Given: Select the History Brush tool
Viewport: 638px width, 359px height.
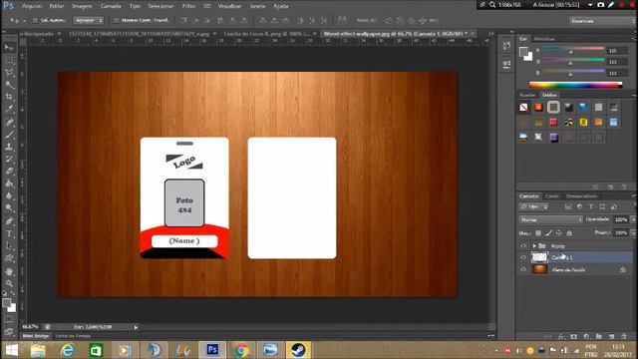Looking at the screenshot, I should coord(9,159).
